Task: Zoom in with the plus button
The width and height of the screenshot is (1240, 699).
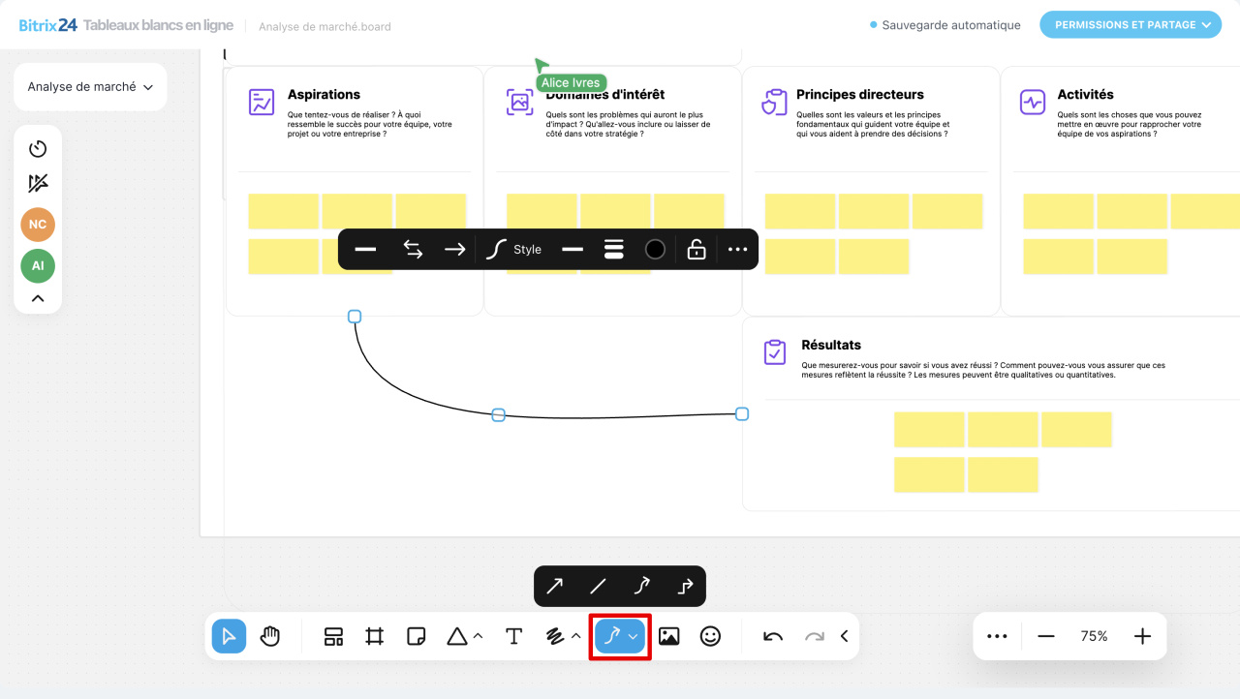Action: tap(1142, 636)
